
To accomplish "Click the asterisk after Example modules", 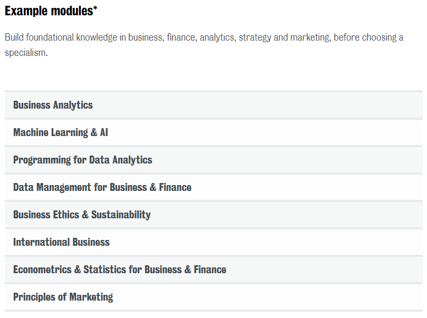I will point(95,8).
